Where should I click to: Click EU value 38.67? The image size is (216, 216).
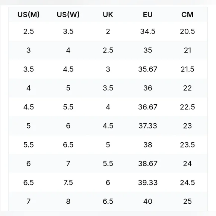tap(148, 163)
